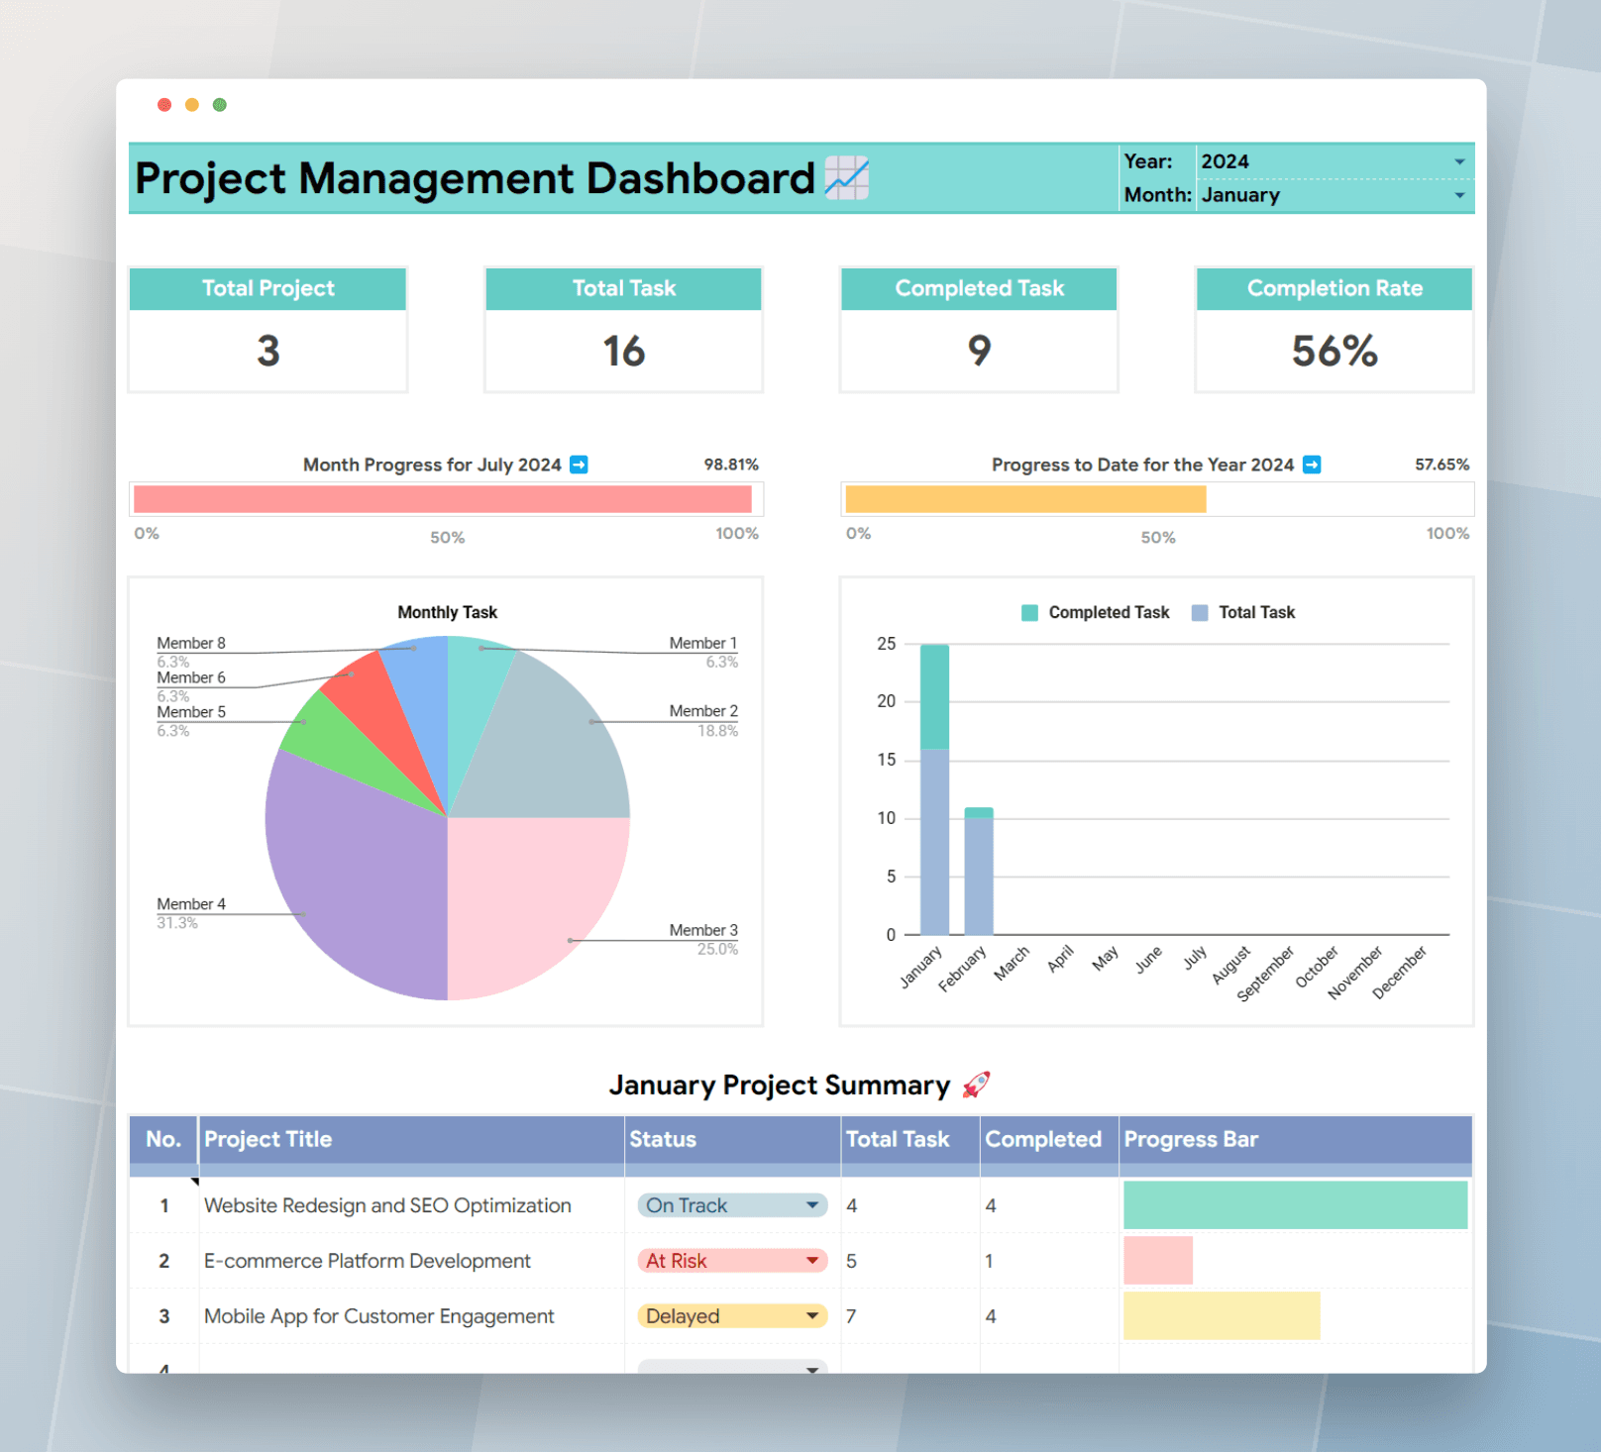Click the Status column header
This screenshot has height=1452, width=1601.
tap(732, 1140)
